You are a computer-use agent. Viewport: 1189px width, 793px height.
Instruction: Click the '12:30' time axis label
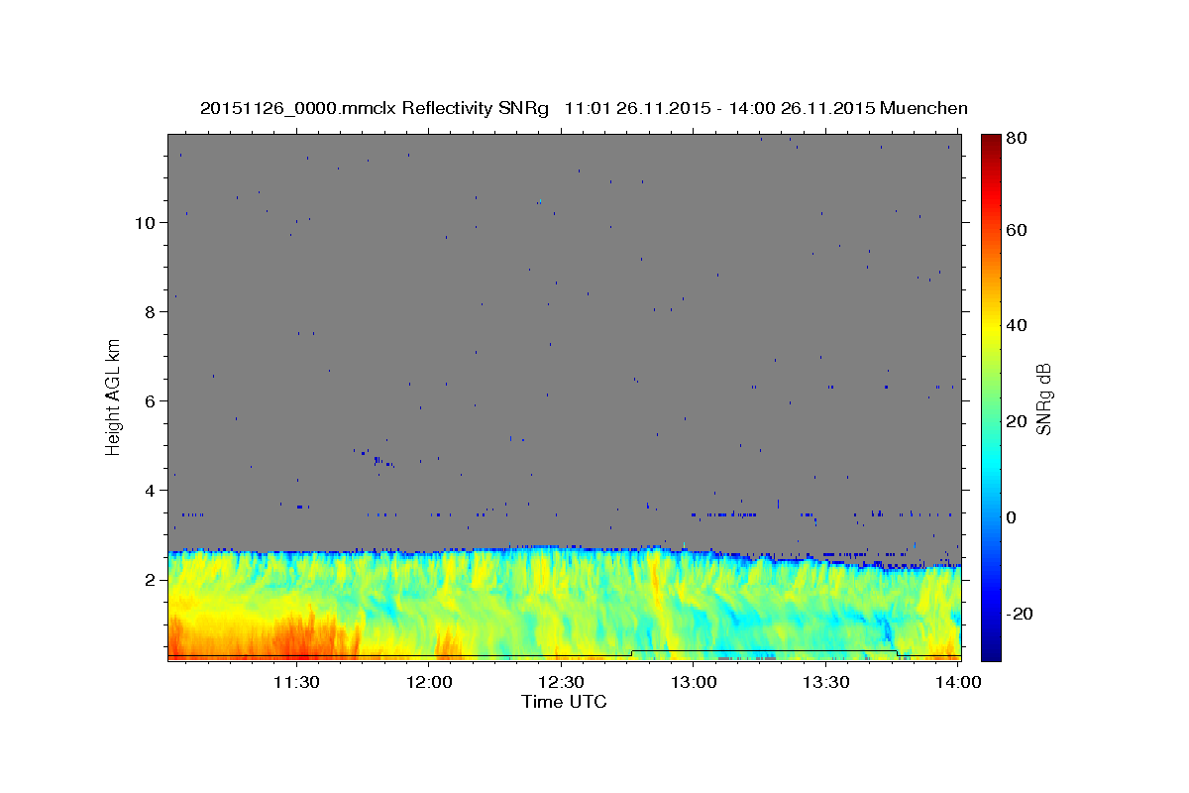coord(562,682)
